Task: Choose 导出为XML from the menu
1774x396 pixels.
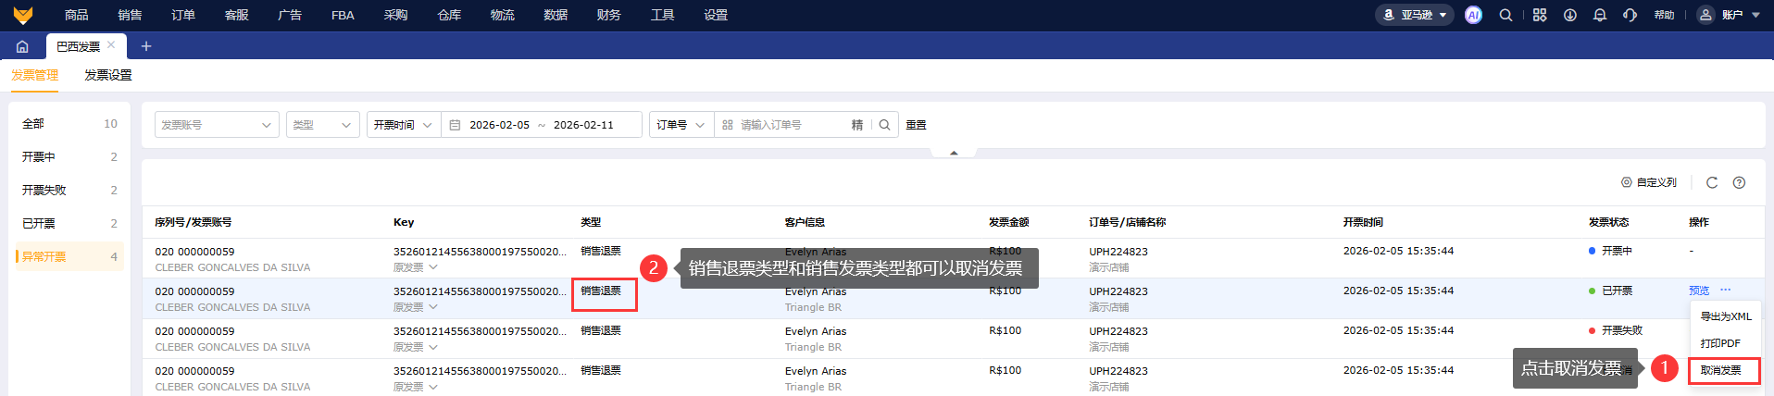Action: point(1726,316)
